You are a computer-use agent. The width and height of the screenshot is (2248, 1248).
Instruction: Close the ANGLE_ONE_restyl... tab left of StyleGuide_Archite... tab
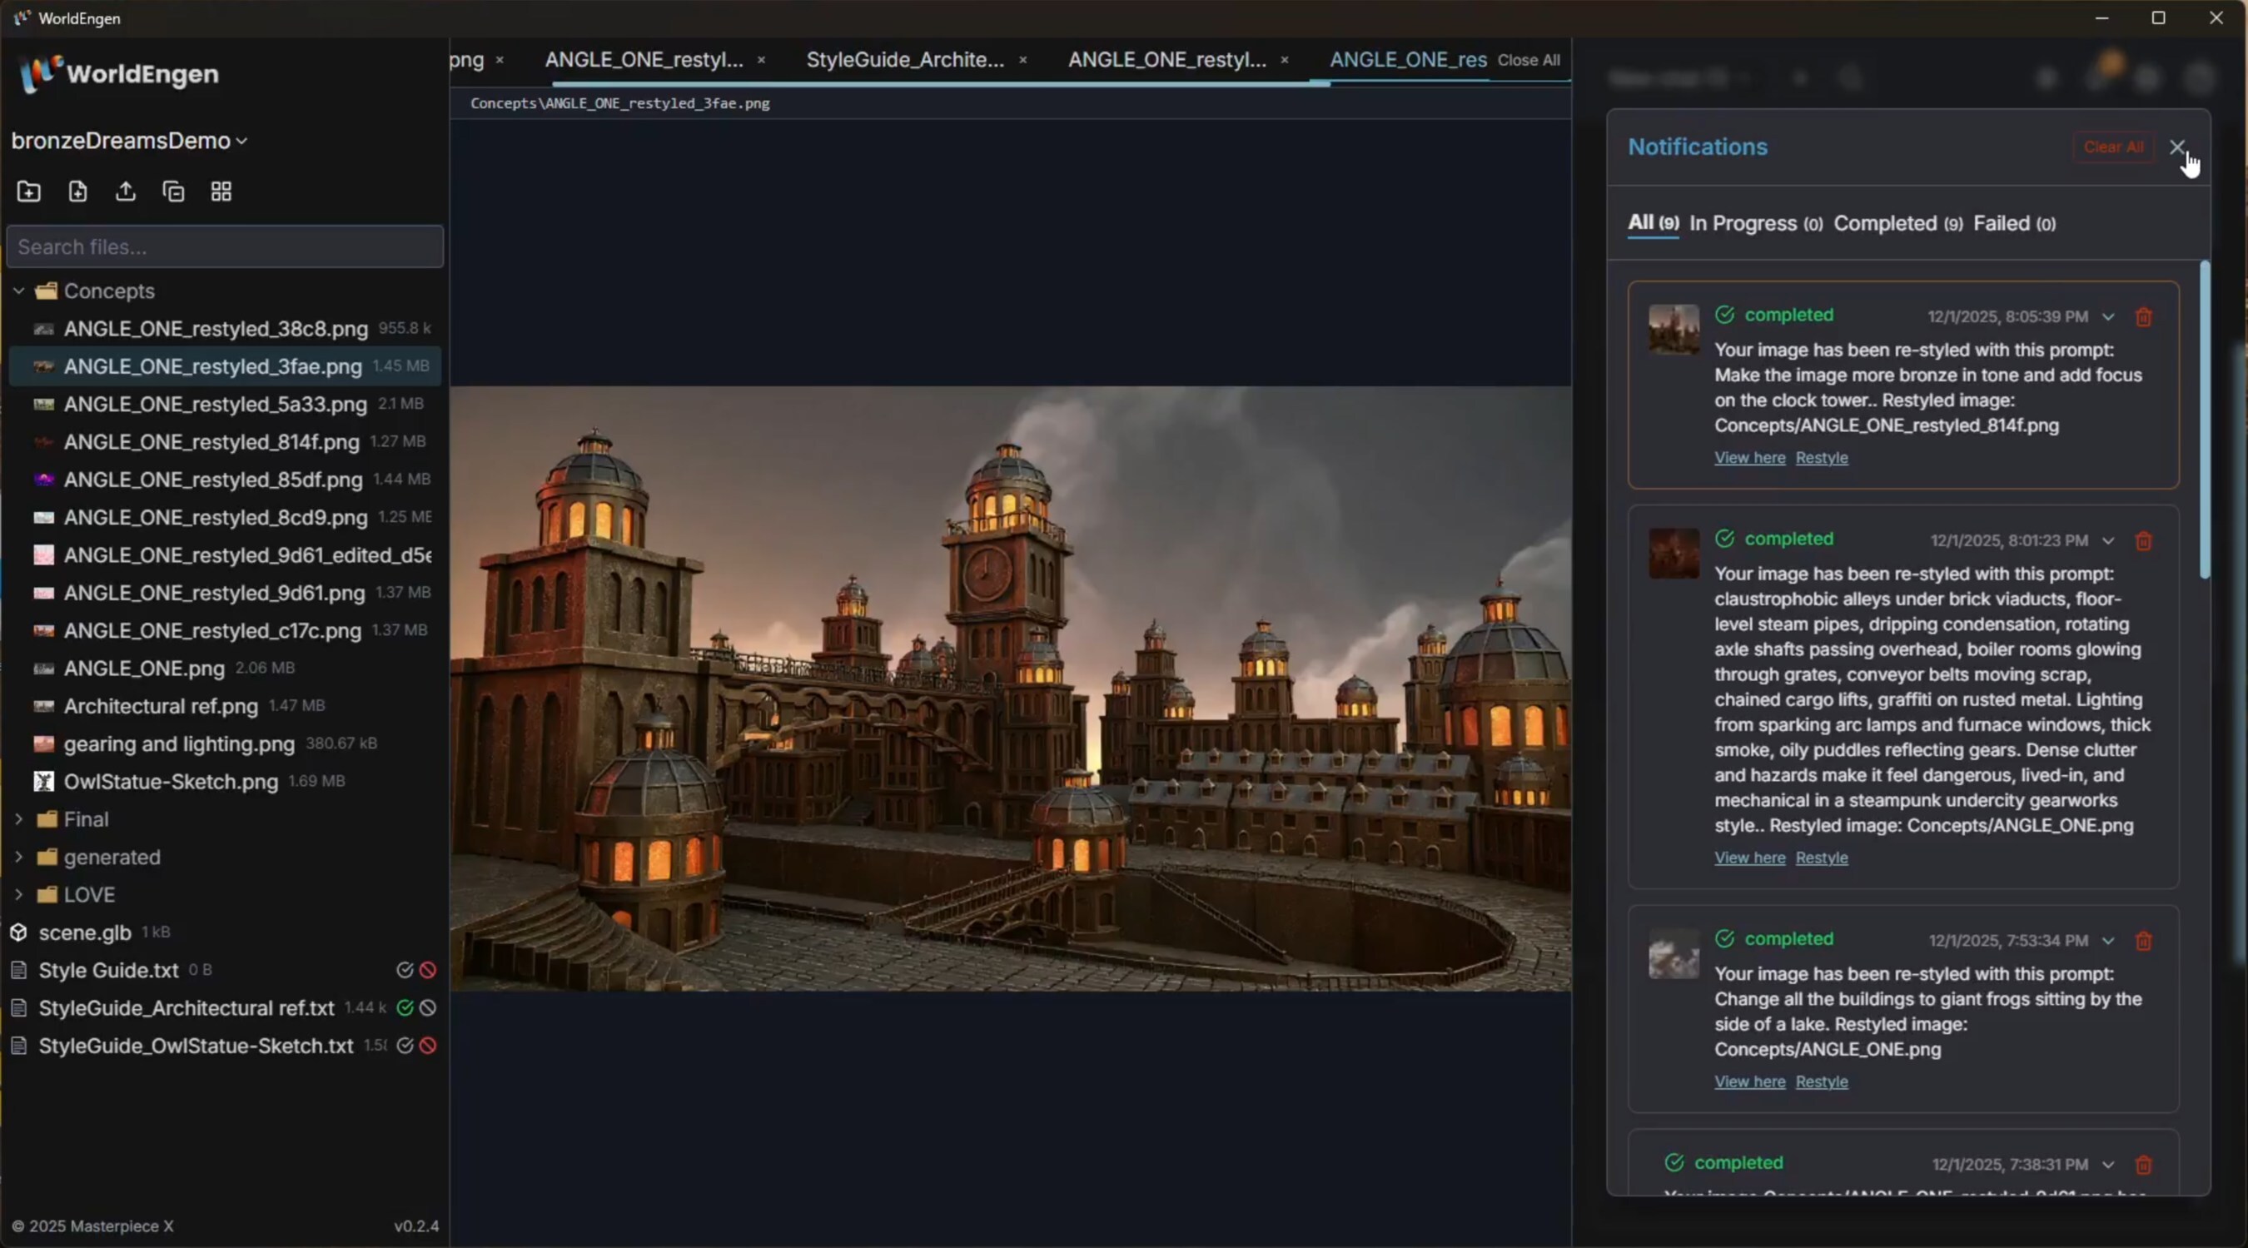click(x=761, y=60)
